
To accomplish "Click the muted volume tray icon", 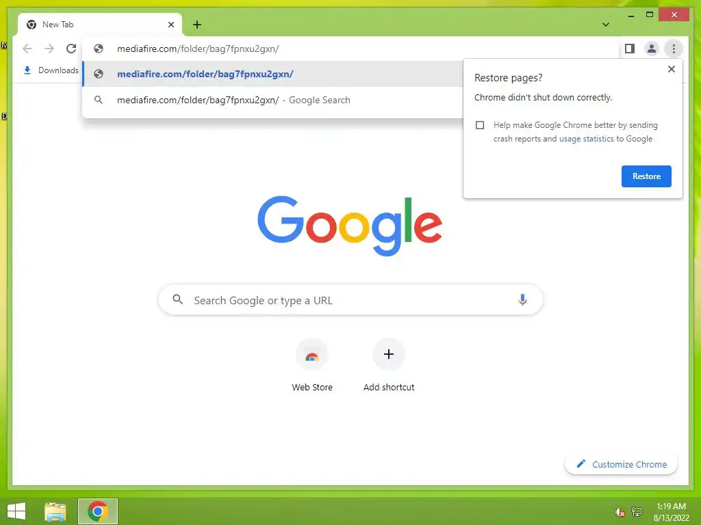I will click(x=620, y=512).
